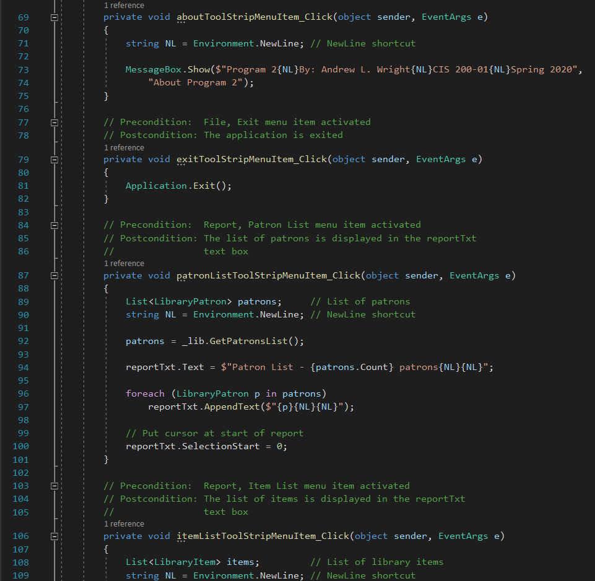This screenshot has width=595, height=581.
Task: Collapse the aboutToolStripMenuItem_Click method
Action: [54, 17]
